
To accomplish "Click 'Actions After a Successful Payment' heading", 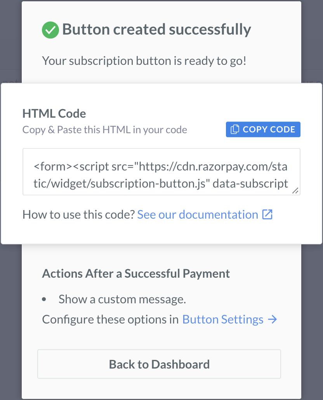I will click(136, 273).
